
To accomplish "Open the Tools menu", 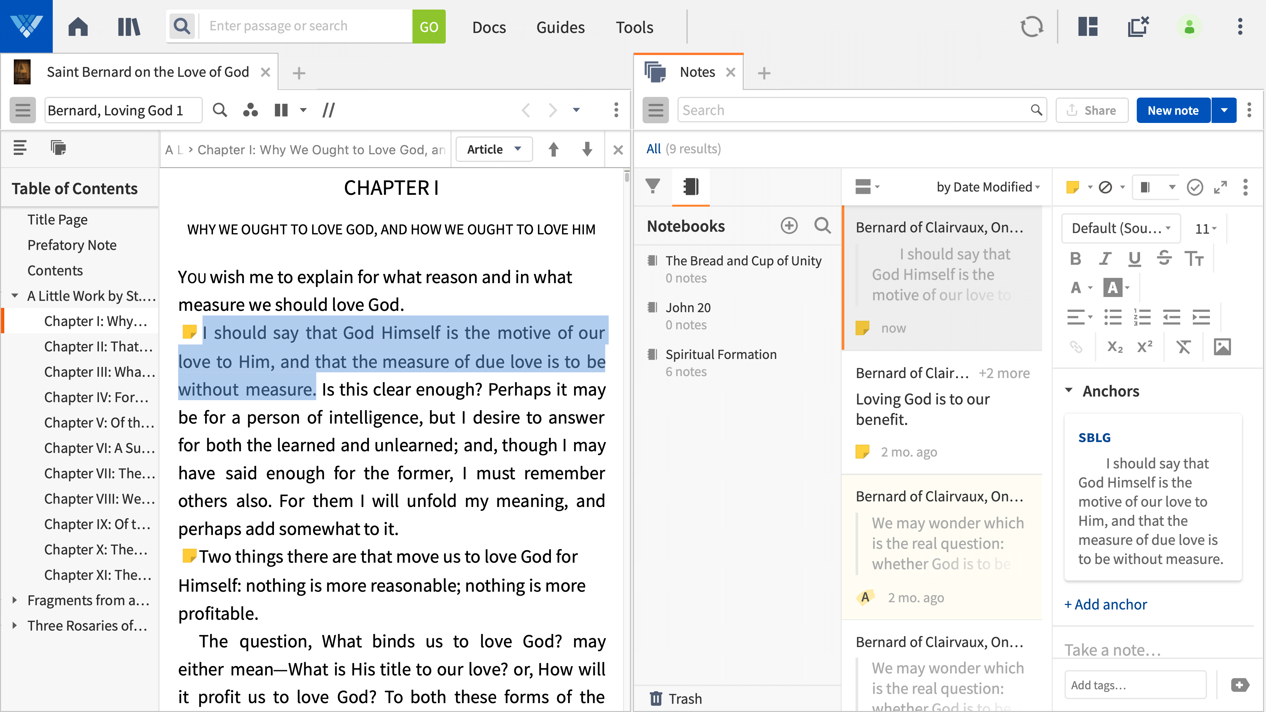I will click(x=634, y=27).
